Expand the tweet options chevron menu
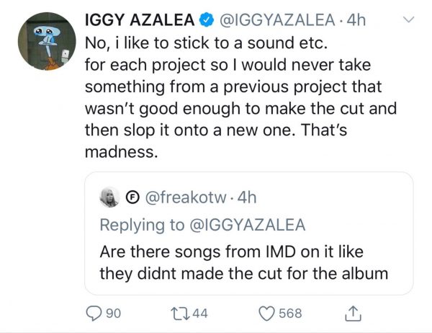This screenshot has height=333, width=432. pyautogui.click(x=408, y=19)
